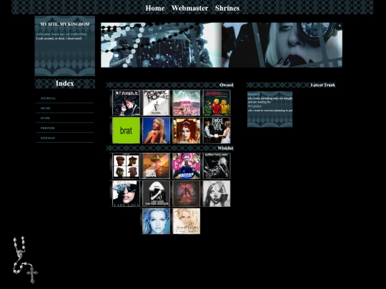Viewport: 386px width, 289px height.
Task: Open the black-and-white face album cover
Action: coord(217,193)
